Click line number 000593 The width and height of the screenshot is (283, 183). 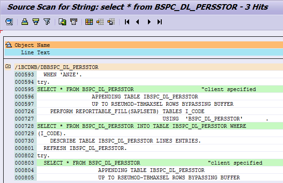pyautogui.click(x=24, y=74)
